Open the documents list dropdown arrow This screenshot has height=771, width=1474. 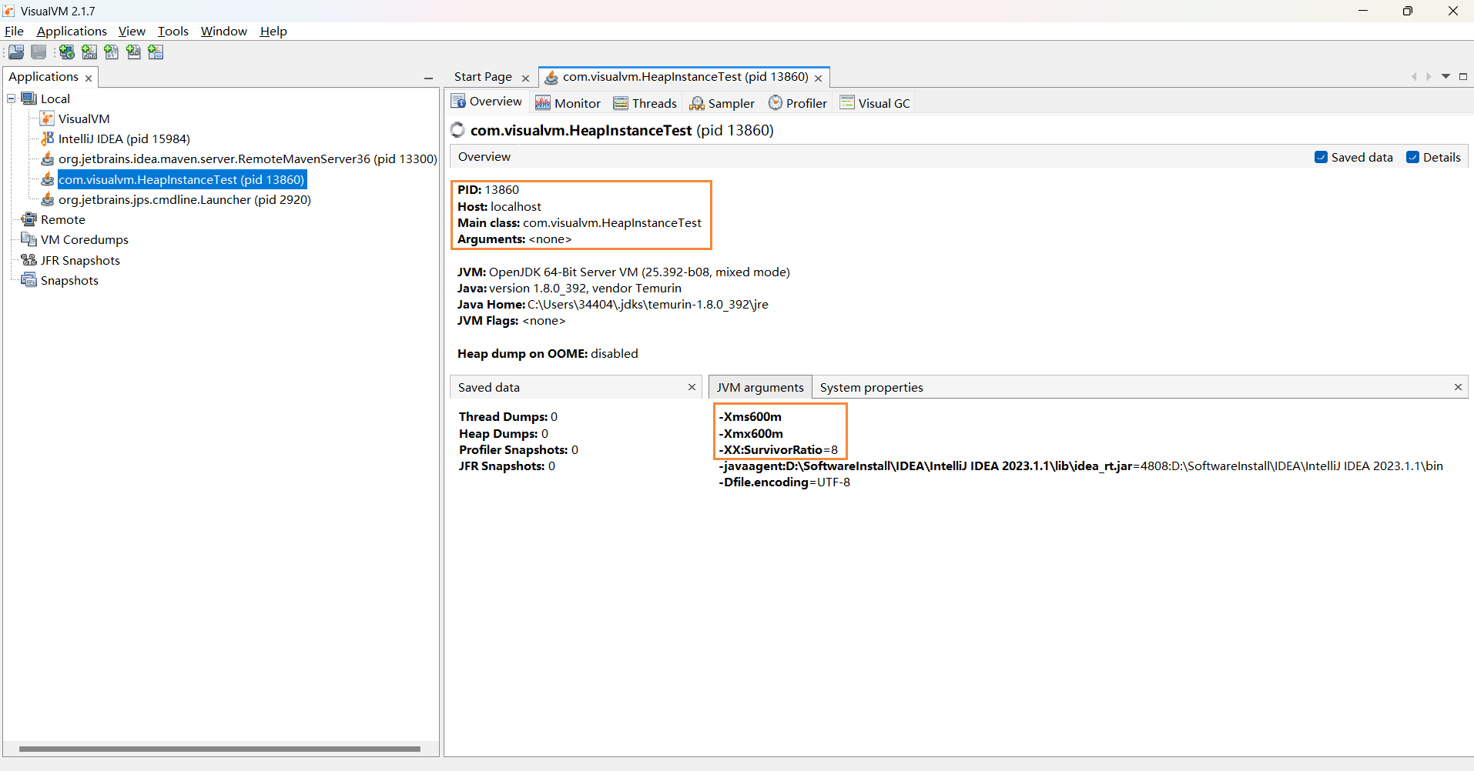tap(1446, 76)
